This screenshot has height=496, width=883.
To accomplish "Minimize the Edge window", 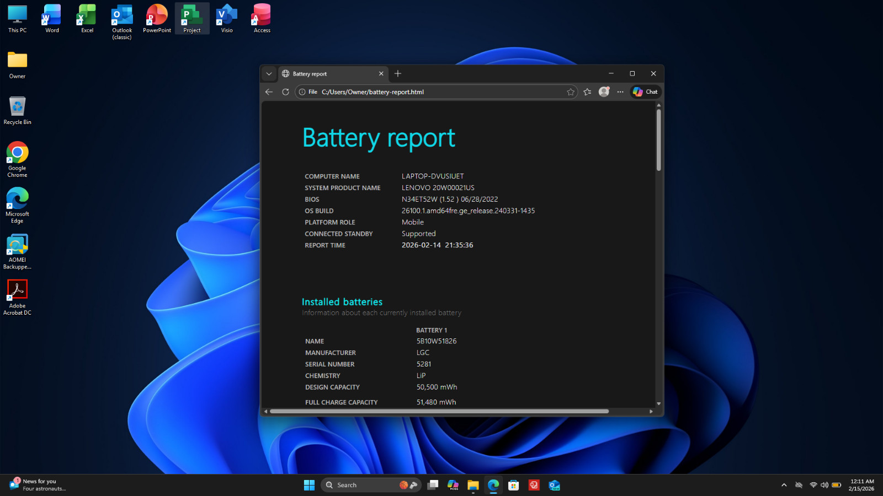I will (x=611, y=74).
